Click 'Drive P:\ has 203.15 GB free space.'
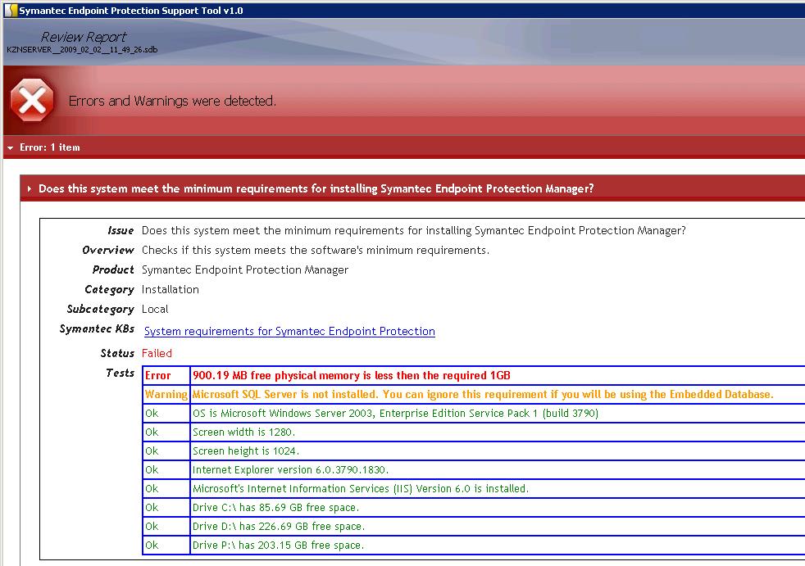 [278, 546]
